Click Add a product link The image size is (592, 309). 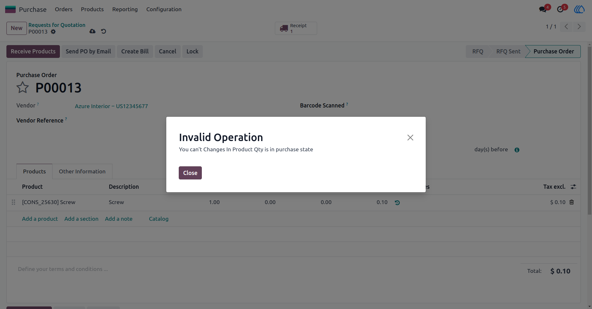coord(40,219)
